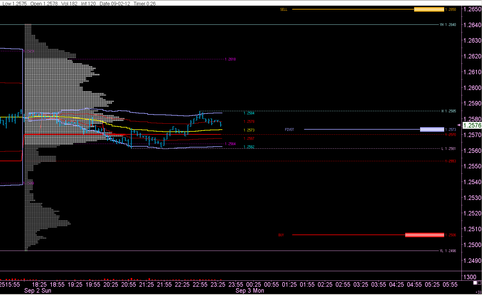Select the BUY label on the chart
This screenshot has height=295, width=482.
tap(281, 235)
